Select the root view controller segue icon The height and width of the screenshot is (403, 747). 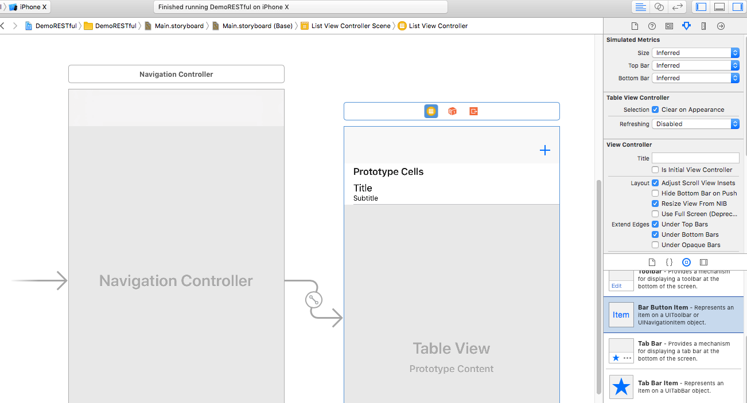tap(313, 300)
